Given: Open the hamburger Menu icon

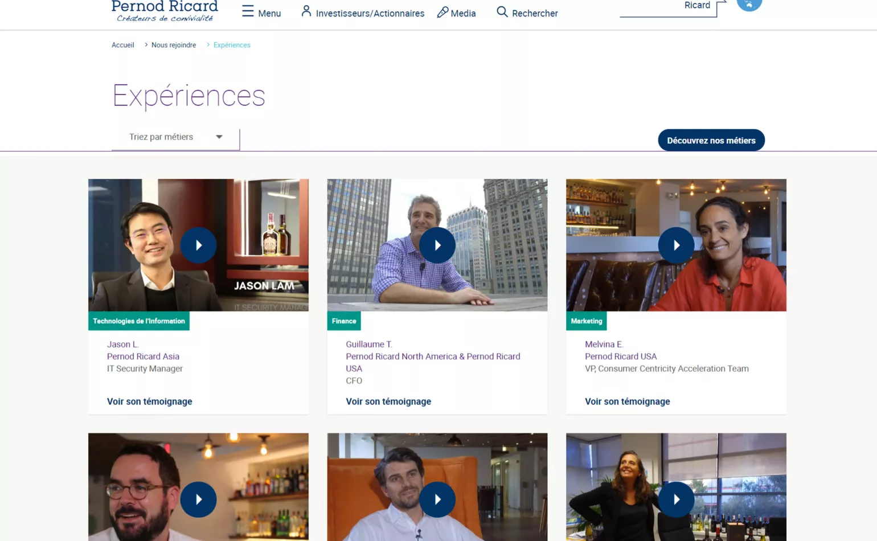Looking at the screenshot, I should [248, 11].
